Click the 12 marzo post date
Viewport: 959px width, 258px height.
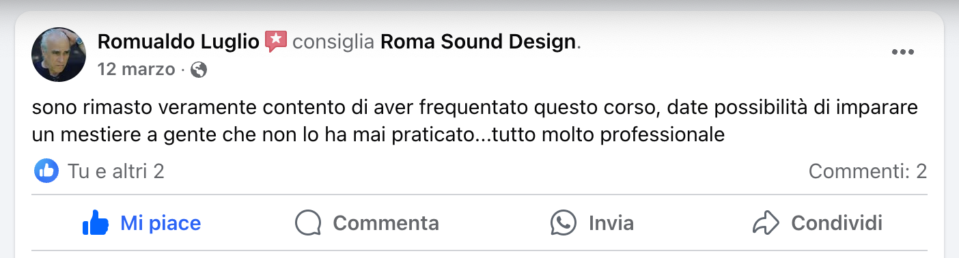[x=136, y=69]
